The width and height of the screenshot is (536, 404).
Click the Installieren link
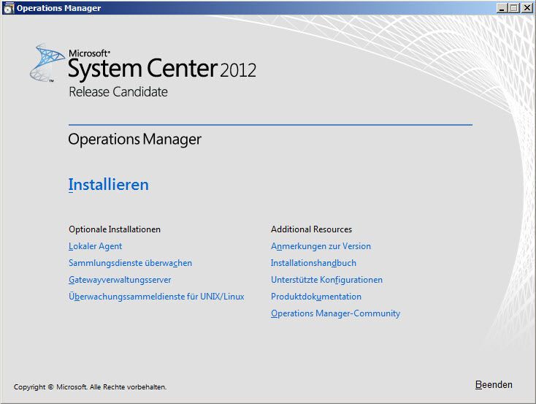tap(108, 185)
